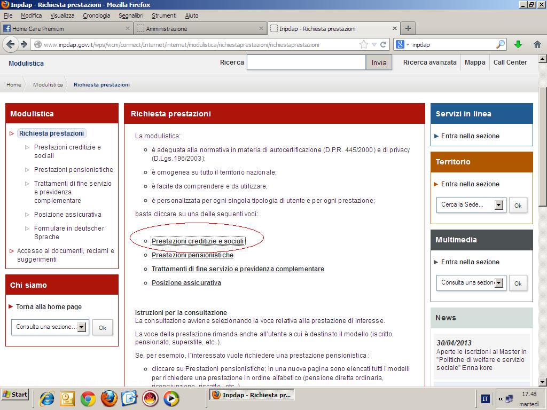Viewport: 547px width, 410px height.
Task: Open Chi siamo Consulta una sezione dropdown
Action: tap(82, 327)
